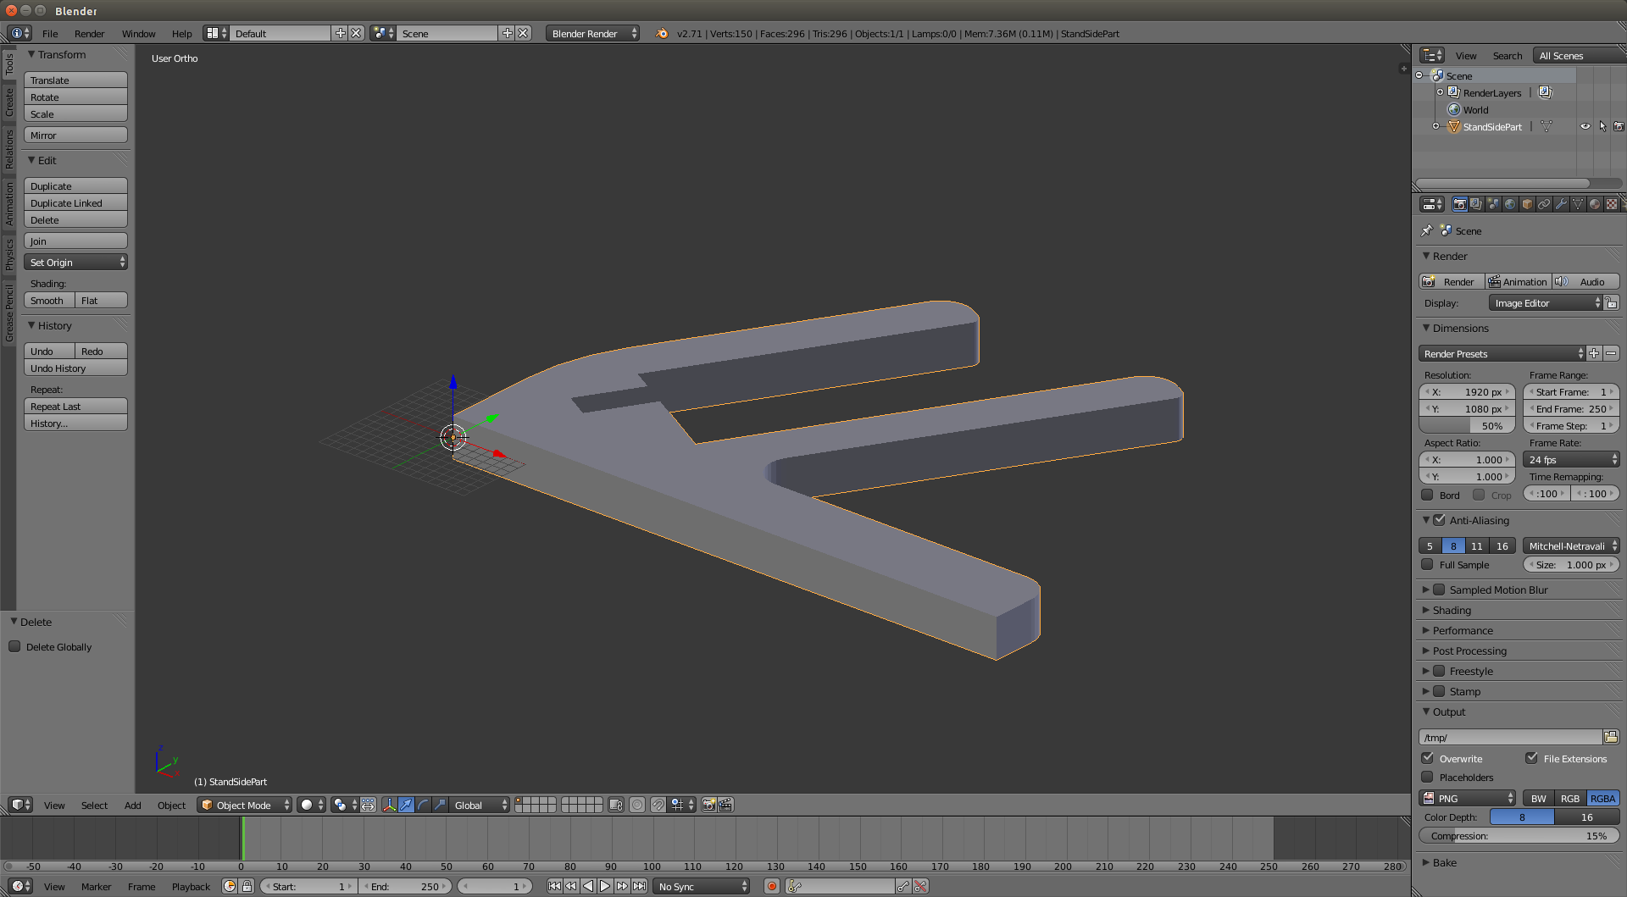The image size is (1627, 897).
Task: Enable the translate manipulator arrow icon
Action: click(406, 805)
